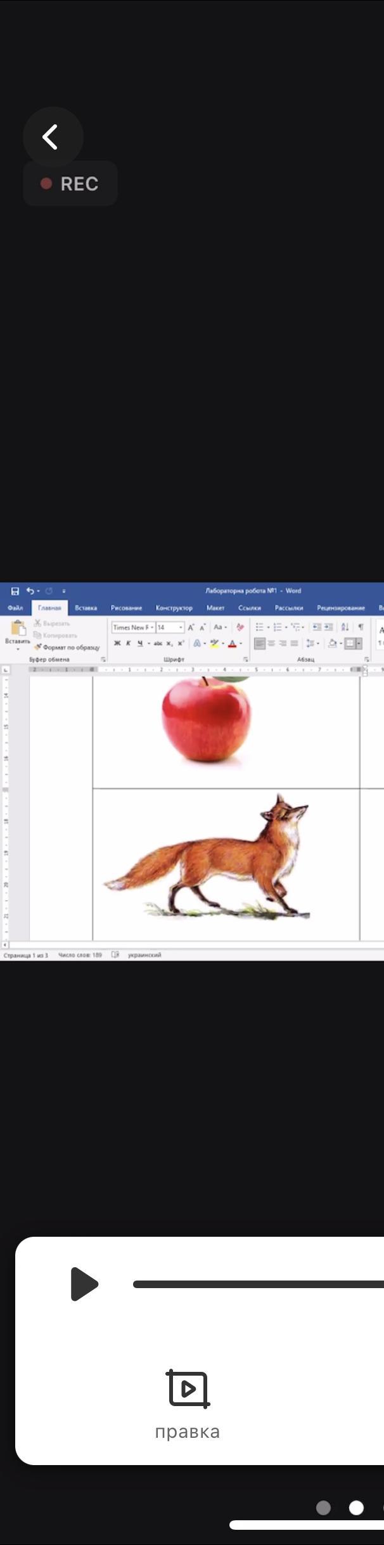Toggle subscript x₂ formatting

(169, 643)
